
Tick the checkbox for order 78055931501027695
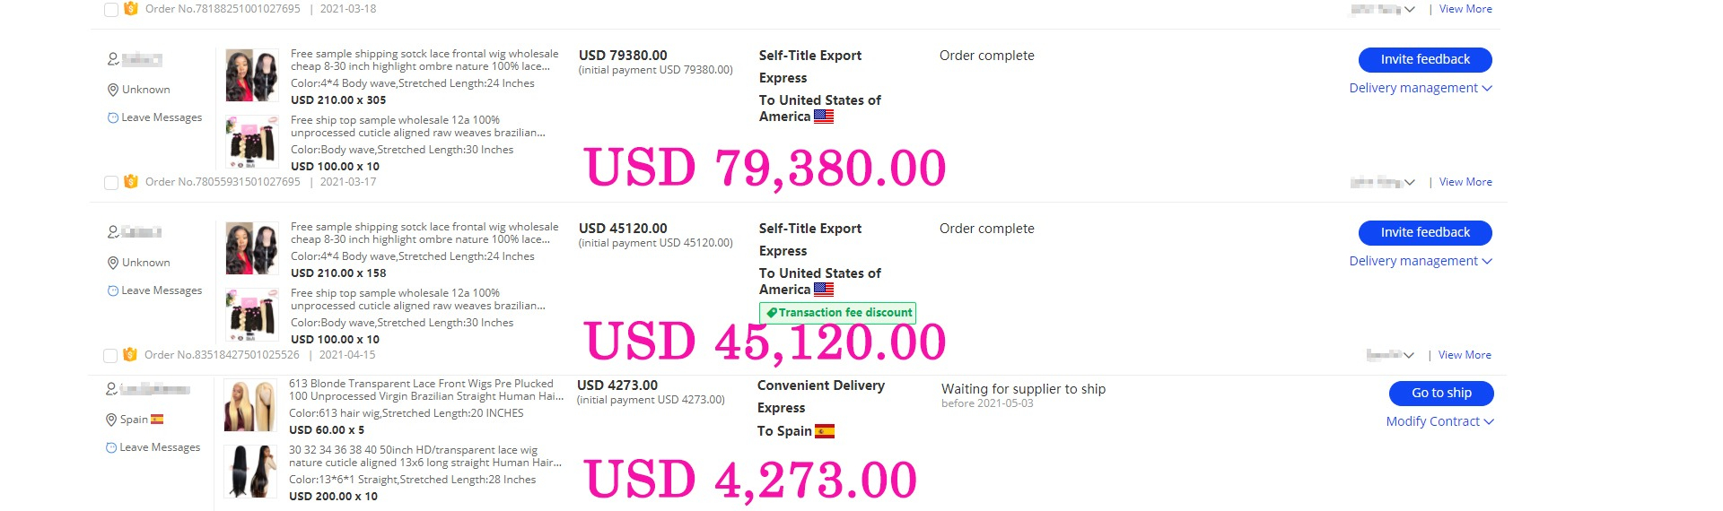pyautogui.click(x=111, y=183)
